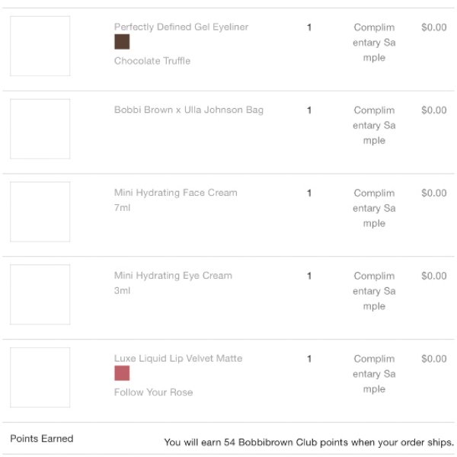Viewport: 457px width, 457px height.
Task: Click the Chocolate Truffle shade name
Action: pyautogui.click(x=152, y=61)
